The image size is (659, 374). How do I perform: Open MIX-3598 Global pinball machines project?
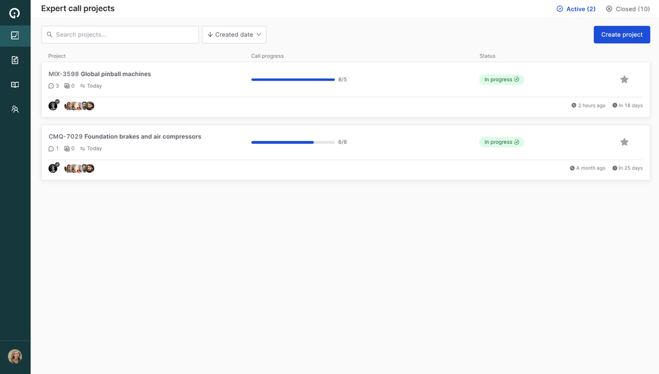coord(100,74)
